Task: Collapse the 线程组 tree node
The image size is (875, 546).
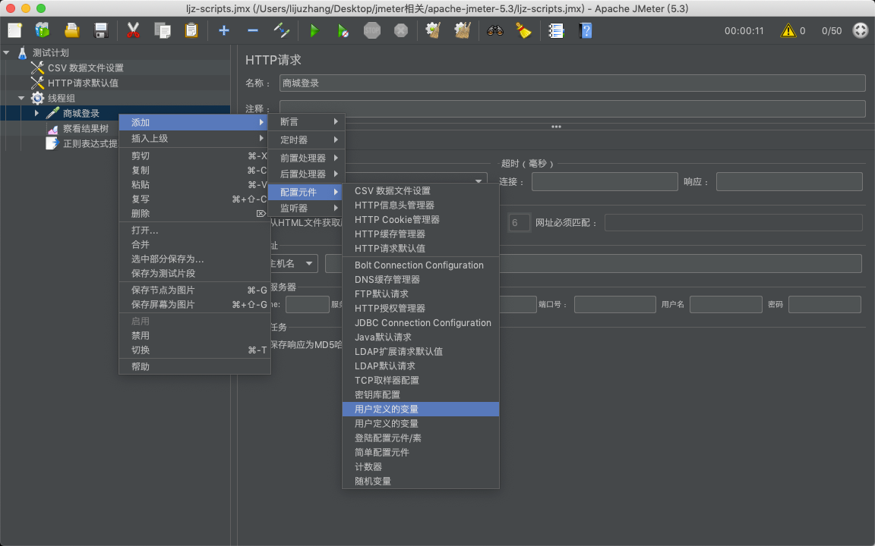Action: [x=21, y=98]
